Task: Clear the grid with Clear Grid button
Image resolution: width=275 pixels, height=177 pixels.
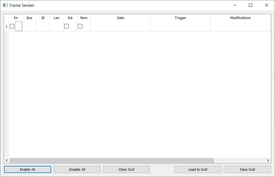Action: tap(127, 169)
